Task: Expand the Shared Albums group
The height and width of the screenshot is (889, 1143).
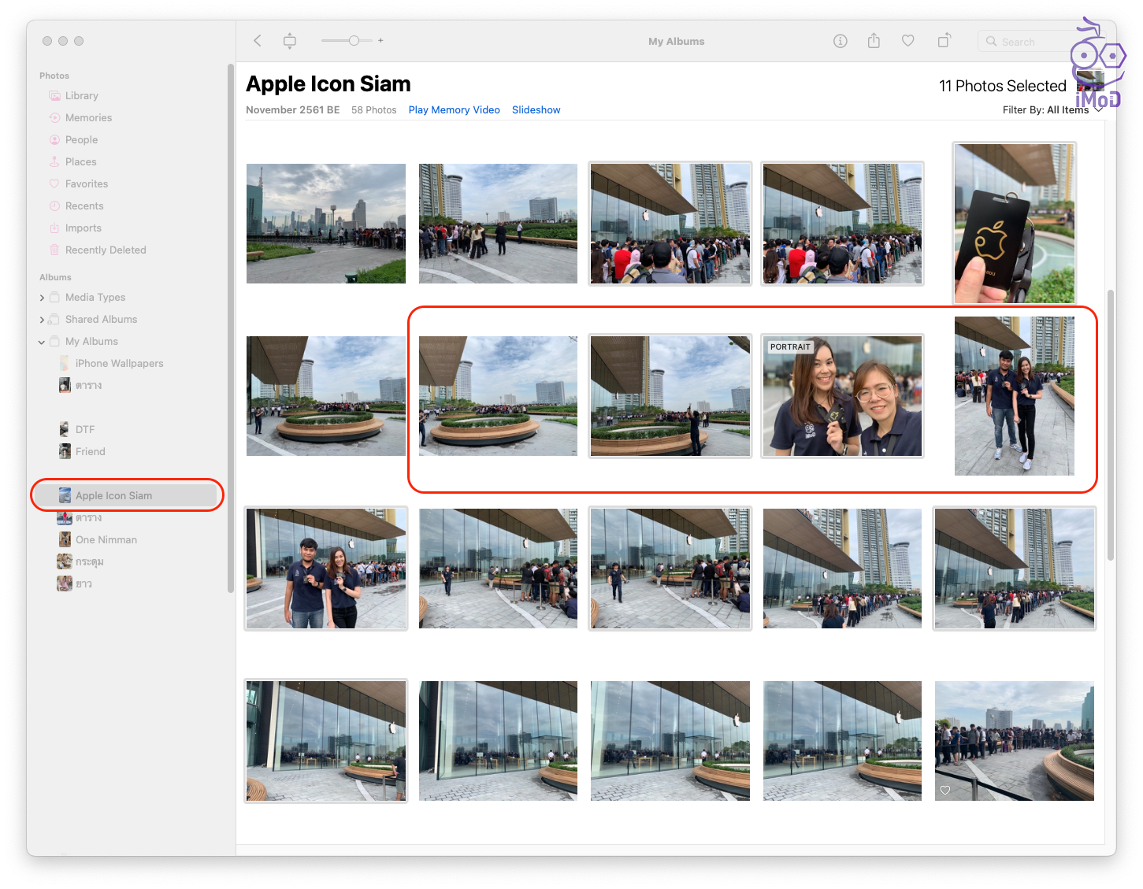Action: (42, 320)
